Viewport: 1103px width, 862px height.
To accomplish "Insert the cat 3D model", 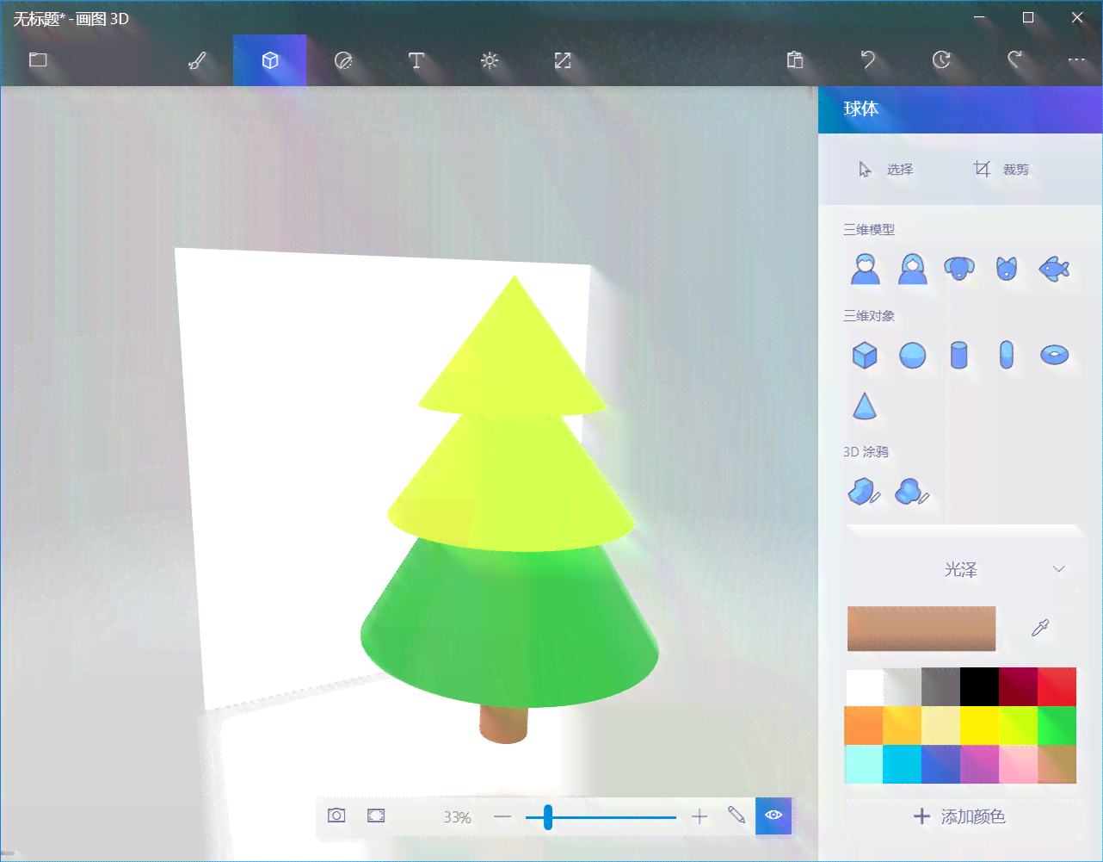I will coord(1007,269).
